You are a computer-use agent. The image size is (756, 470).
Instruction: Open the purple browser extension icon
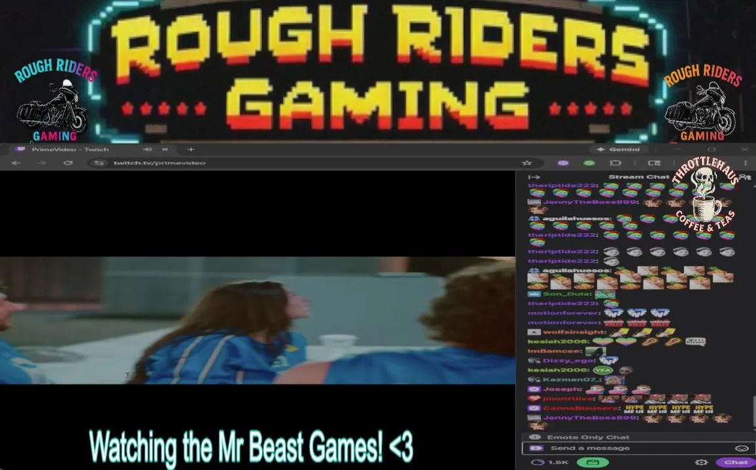pos(563,163)
